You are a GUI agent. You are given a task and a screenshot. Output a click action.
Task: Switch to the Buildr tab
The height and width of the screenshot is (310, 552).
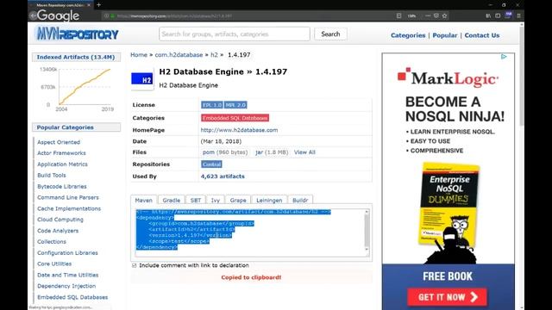pos(300,200)
